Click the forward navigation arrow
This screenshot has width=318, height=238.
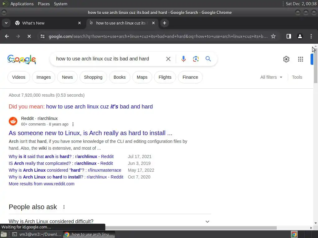coord(18,36)
